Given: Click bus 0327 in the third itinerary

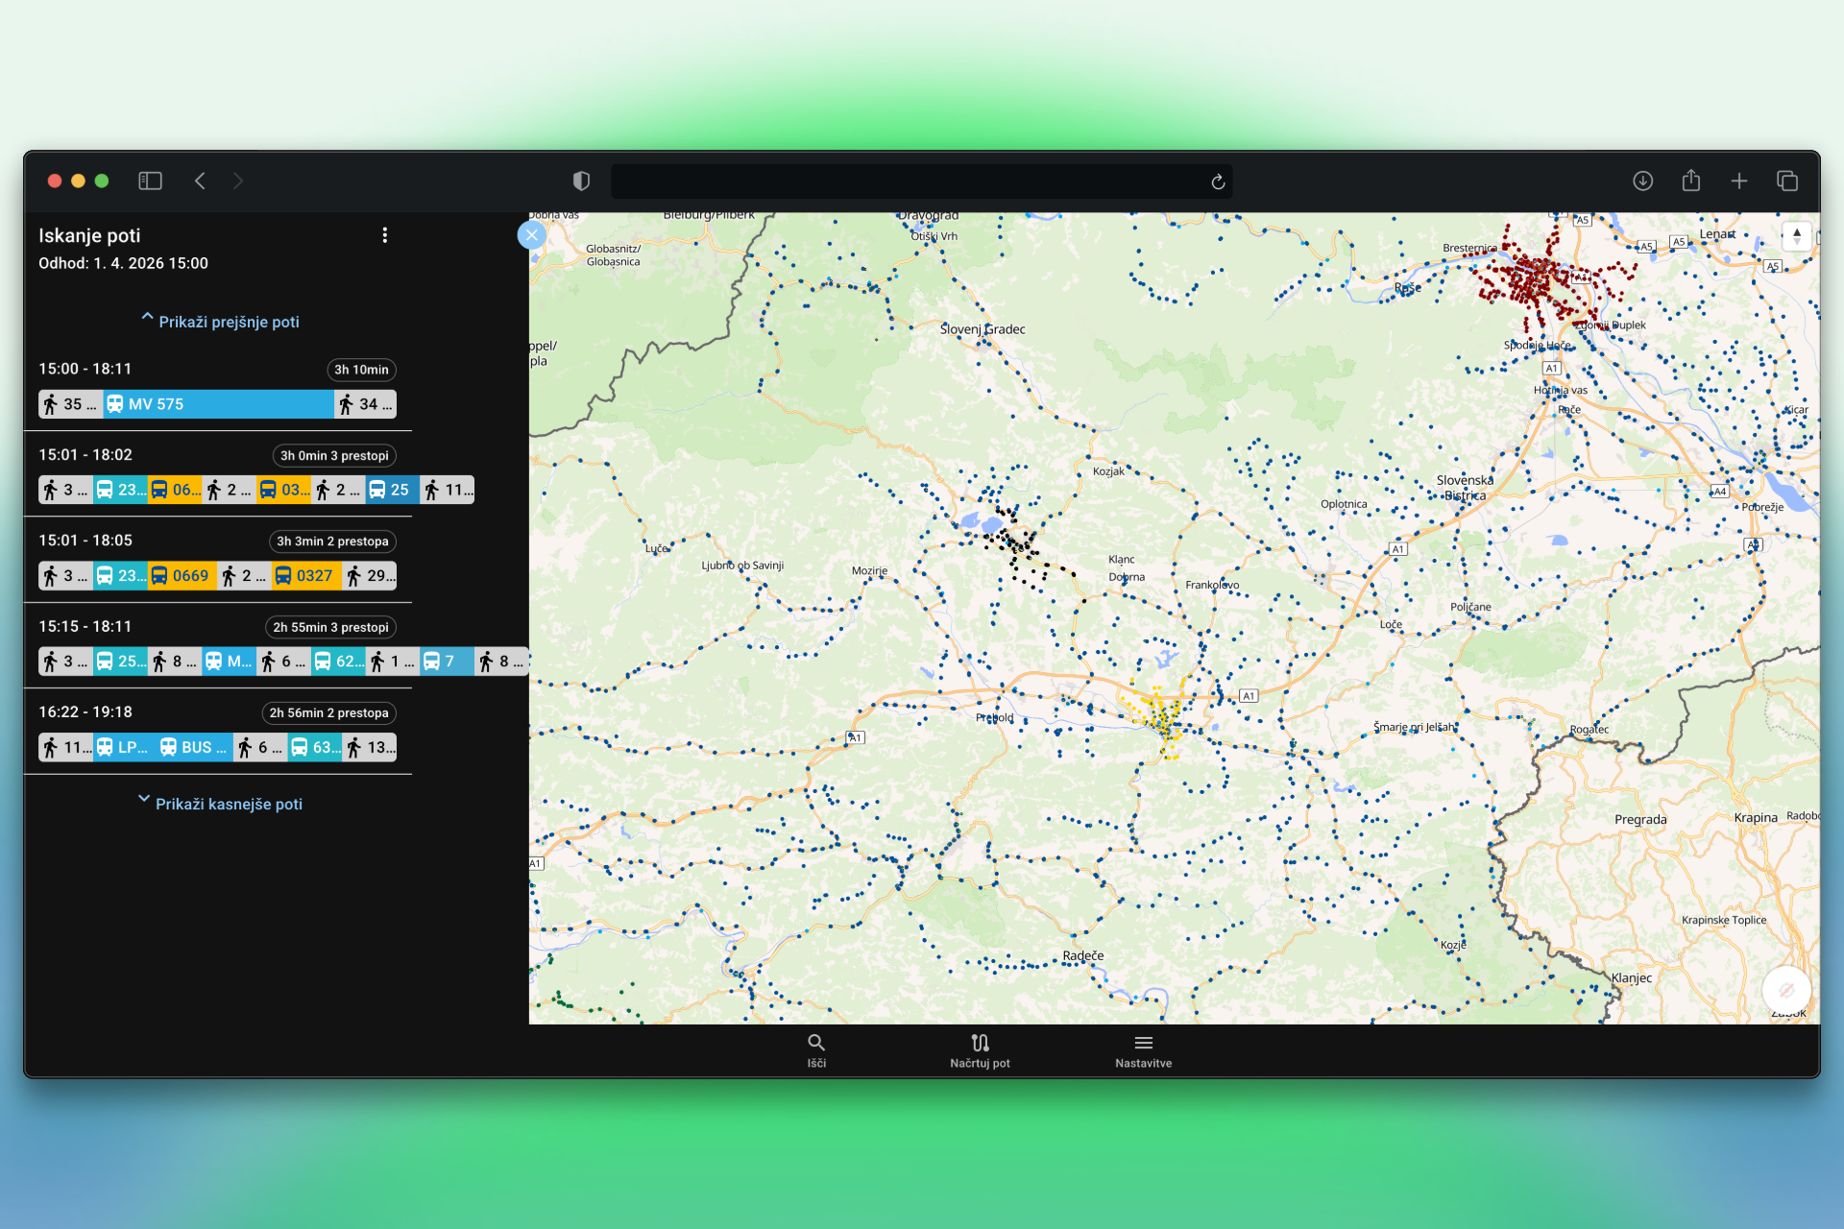Looking at the screenshot, I should click(x=305, y=575).
